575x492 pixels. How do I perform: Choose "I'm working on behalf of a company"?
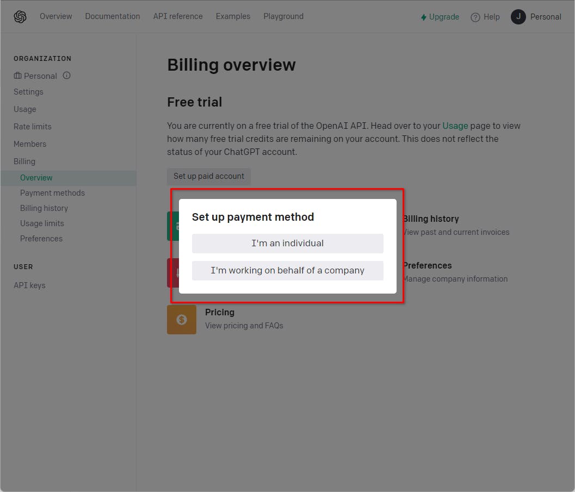287,271
